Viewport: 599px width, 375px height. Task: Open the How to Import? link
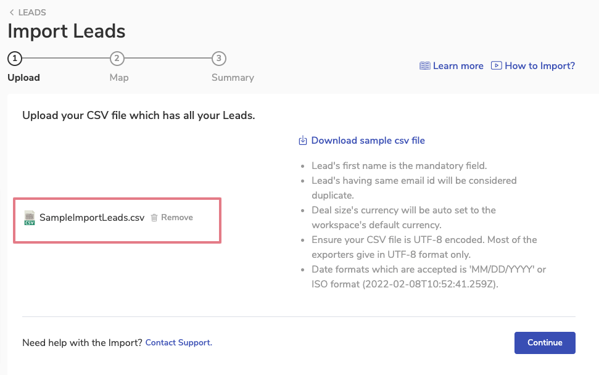click(540, 66)
